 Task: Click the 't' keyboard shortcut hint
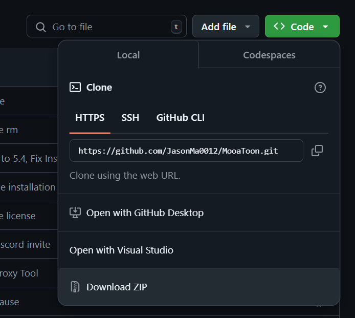176,27
